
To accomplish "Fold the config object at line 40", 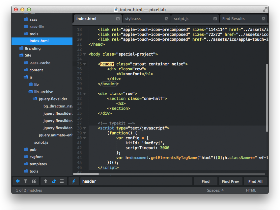I will (84, 138).
